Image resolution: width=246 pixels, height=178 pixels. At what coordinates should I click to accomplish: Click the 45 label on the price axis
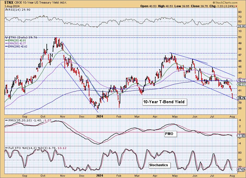[240, 67]
